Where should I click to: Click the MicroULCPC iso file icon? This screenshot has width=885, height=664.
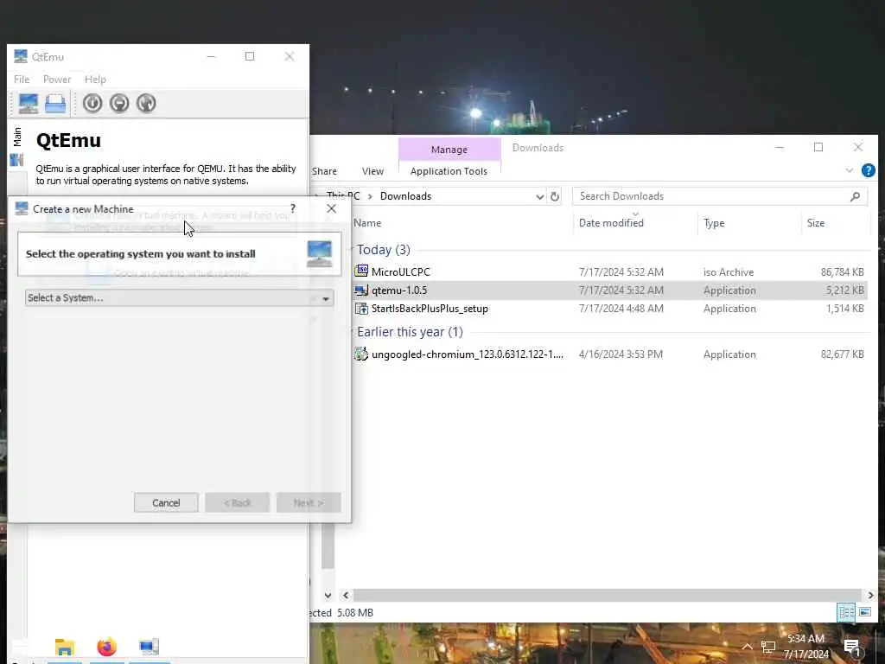click(361, 271)
